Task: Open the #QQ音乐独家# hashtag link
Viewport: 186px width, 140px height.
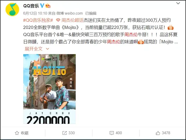Action: 38,20
